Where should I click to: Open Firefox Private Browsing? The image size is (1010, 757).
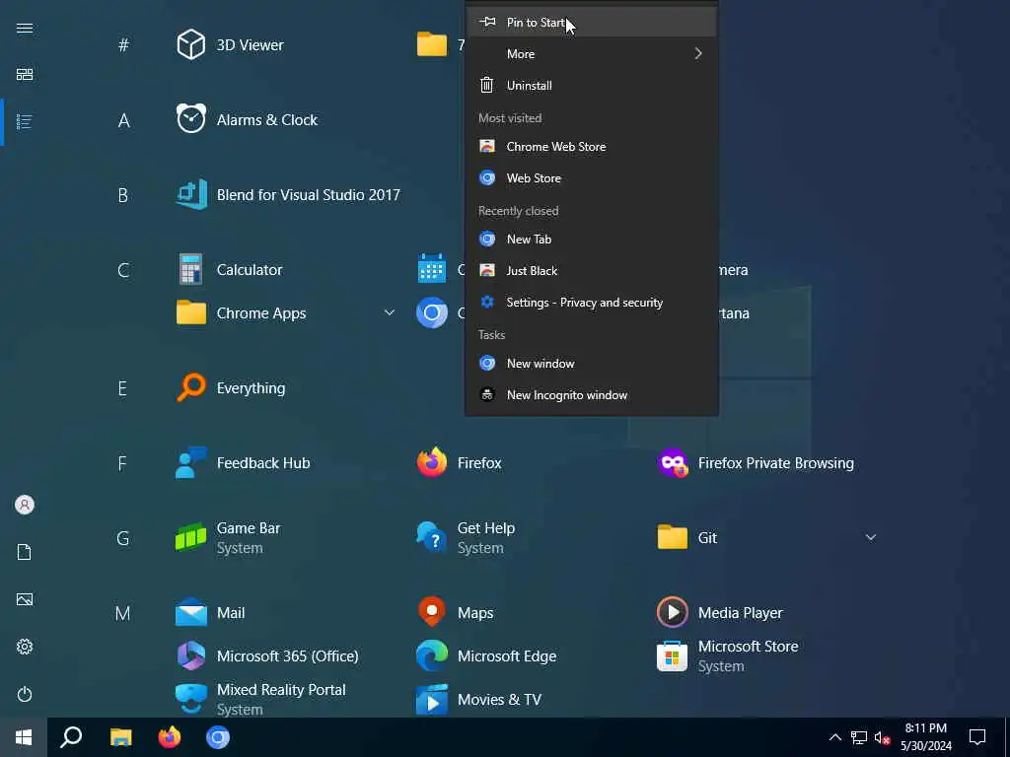[x=756, y=463]
